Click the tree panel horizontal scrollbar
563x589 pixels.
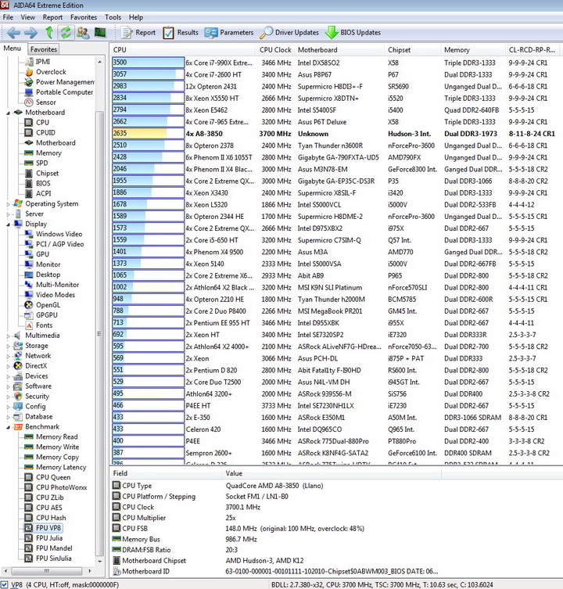(x=47, y=571)
